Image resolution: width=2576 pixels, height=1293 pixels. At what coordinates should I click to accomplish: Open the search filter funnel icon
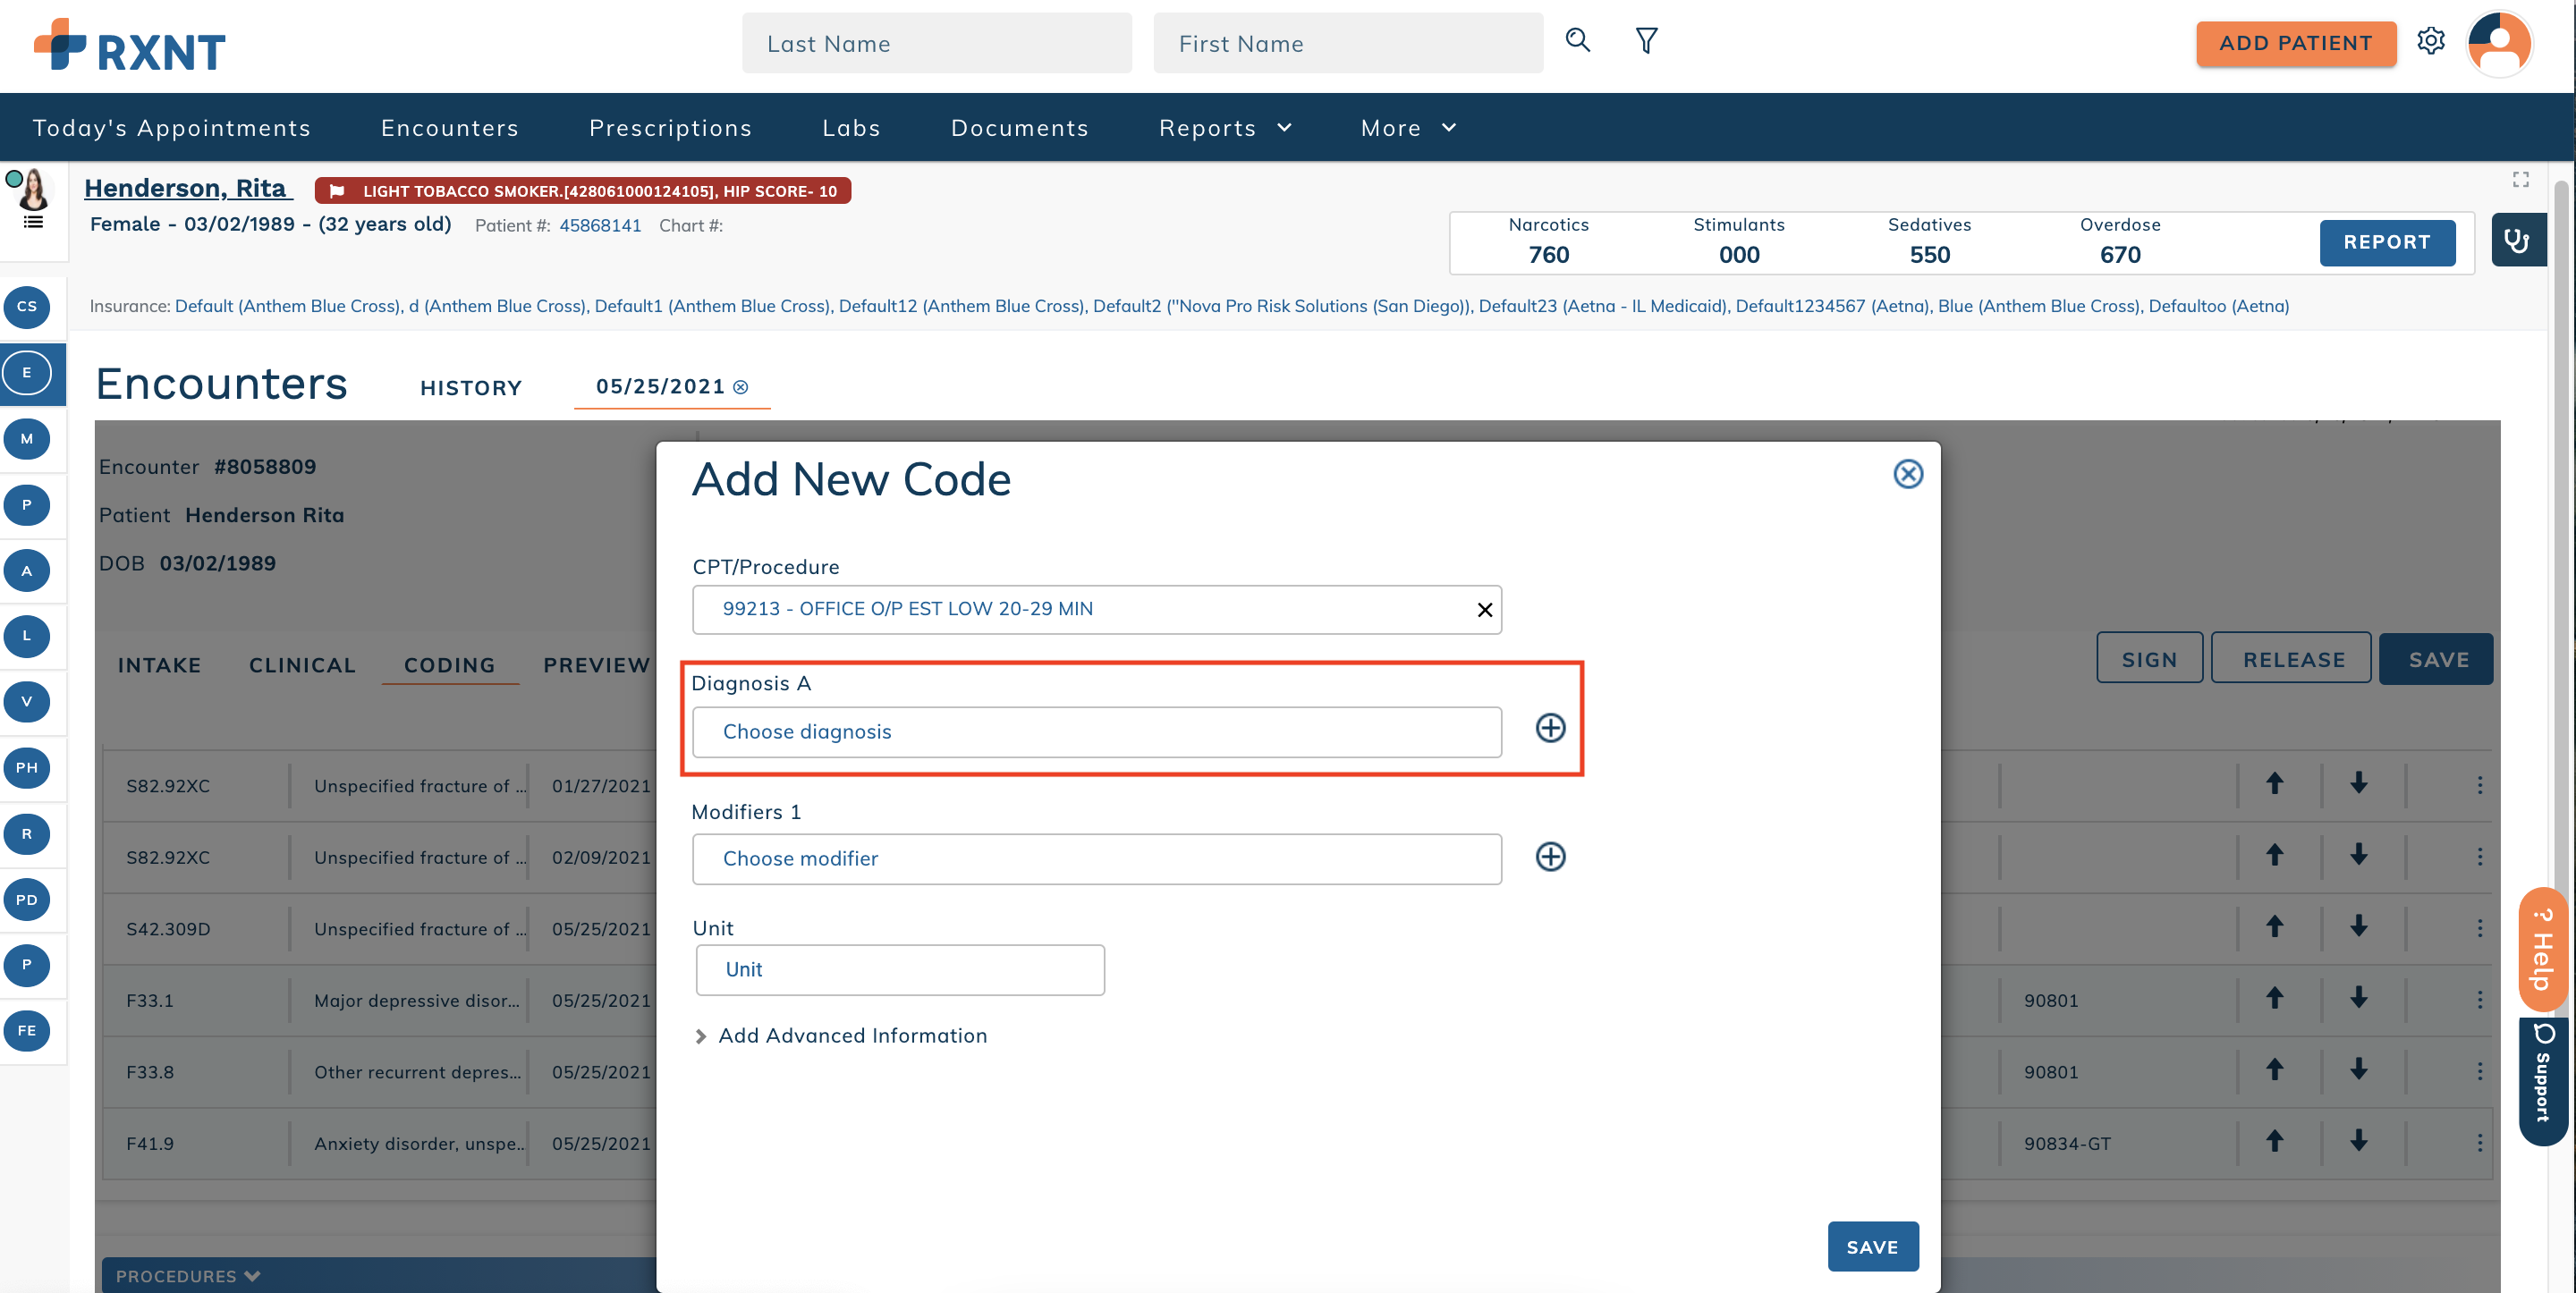[1646, 41]
